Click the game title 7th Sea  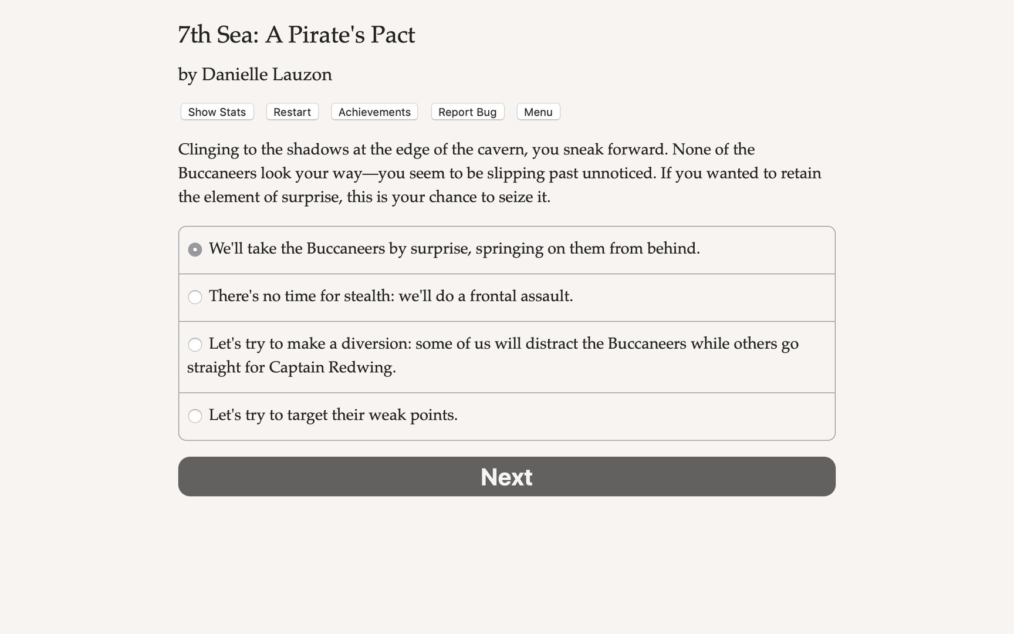[296, 35]
